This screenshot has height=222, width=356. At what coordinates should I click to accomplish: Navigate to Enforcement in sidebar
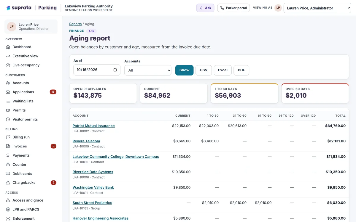31,218
